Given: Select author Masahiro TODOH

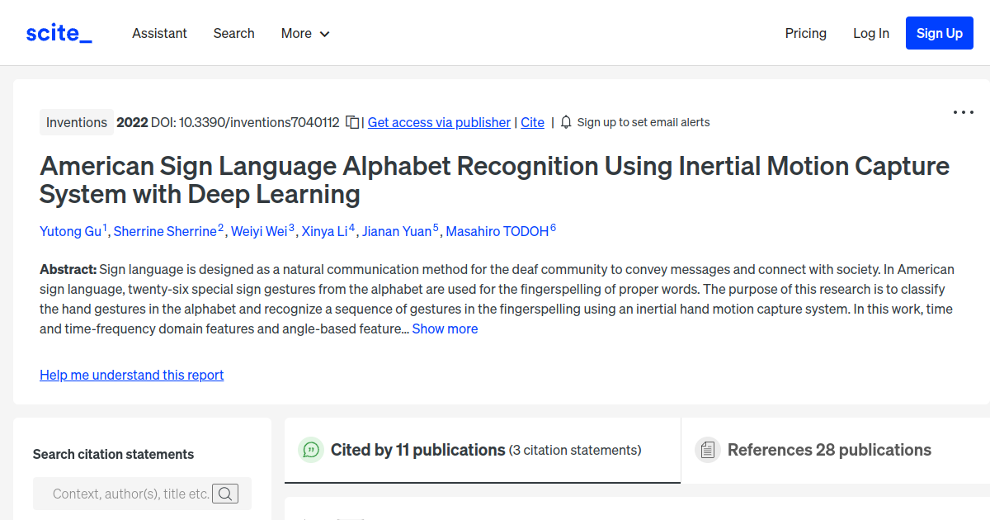Looking at the screenshot, I should (x=497, y=231).
